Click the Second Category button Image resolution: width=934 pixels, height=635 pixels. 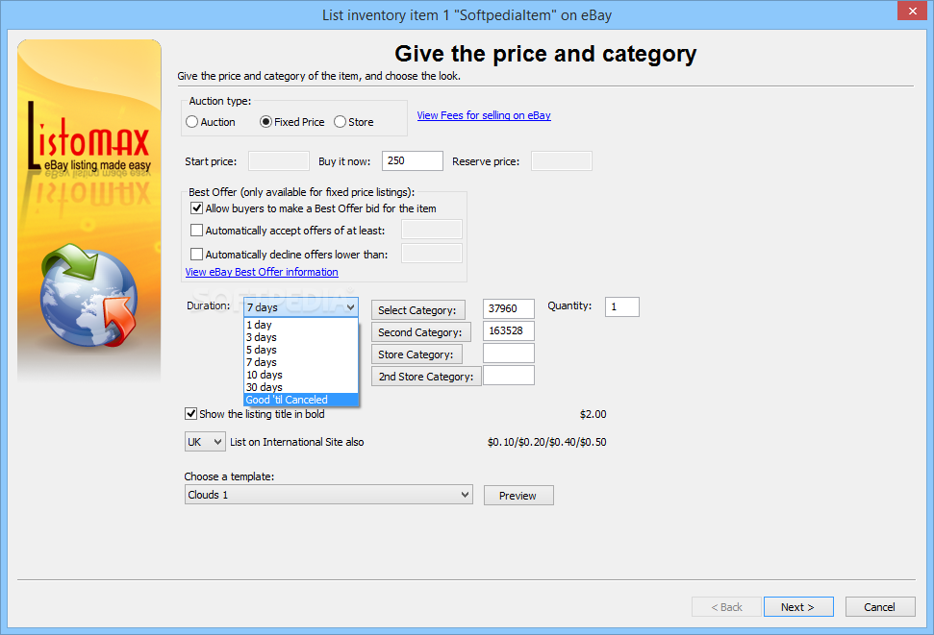421,332
